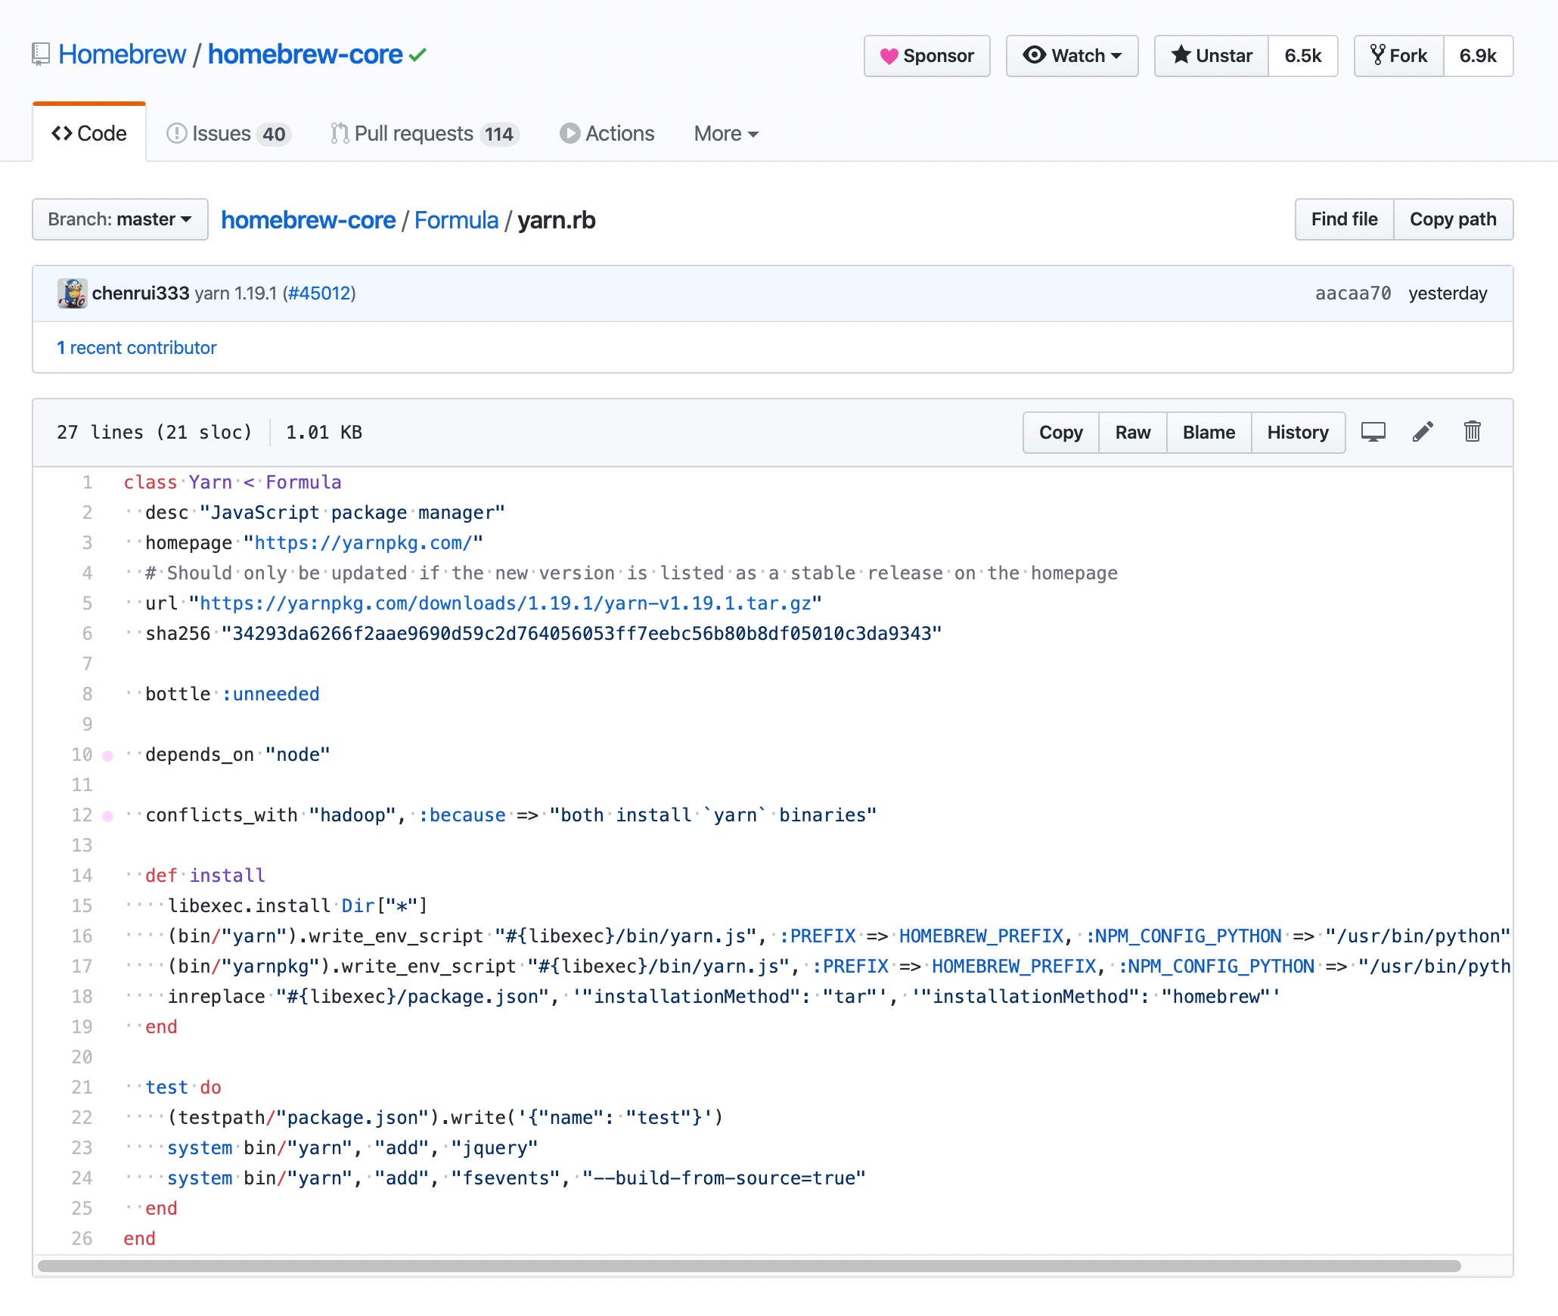Image resolution: width=1558 pixels, height=1316 pixels.
Task: Open the Branch: master selector
Action: [x=120, y=219]
